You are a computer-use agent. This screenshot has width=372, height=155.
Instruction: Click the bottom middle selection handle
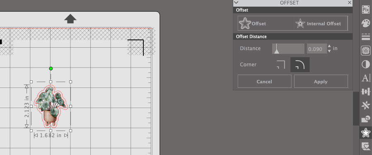point(51,131)
